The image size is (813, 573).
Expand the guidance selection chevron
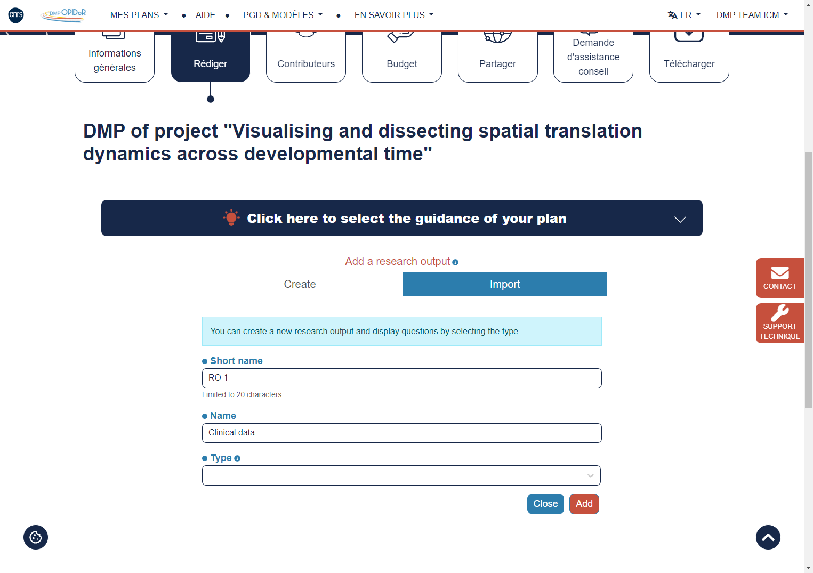(x=680, y=219)
